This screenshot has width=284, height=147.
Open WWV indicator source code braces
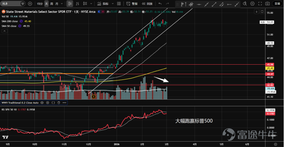coord(53,103)
